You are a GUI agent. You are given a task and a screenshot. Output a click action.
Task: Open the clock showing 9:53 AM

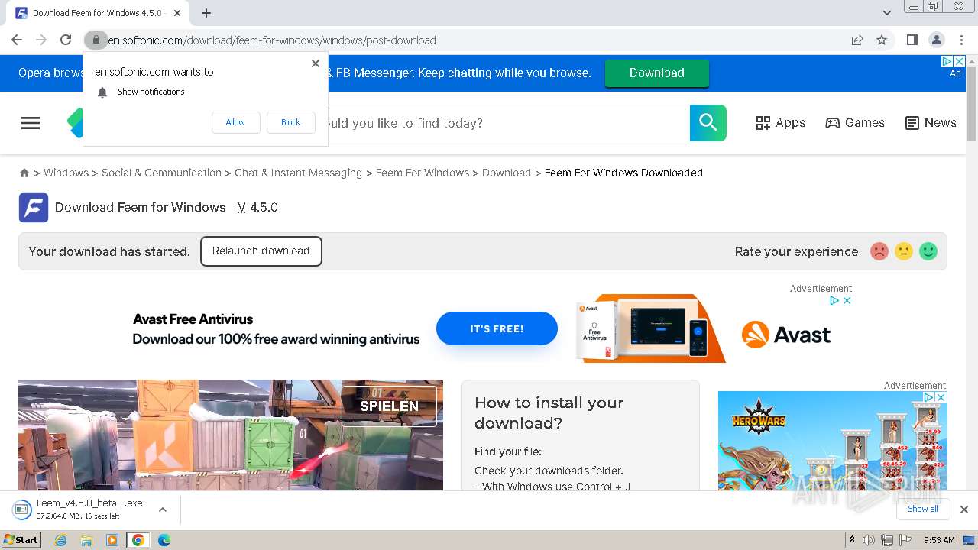(939, 540)
